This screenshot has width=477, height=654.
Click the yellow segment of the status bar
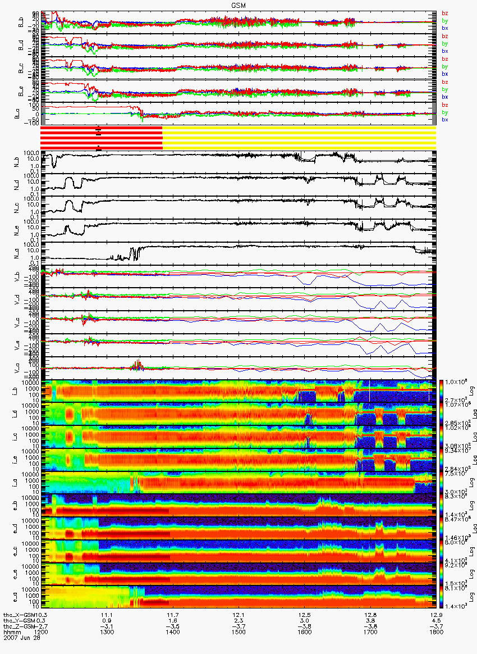299,138
